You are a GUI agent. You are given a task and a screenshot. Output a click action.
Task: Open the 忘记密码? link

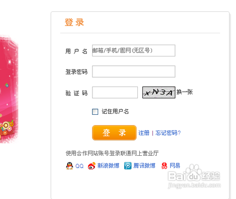tap(168, 133)
